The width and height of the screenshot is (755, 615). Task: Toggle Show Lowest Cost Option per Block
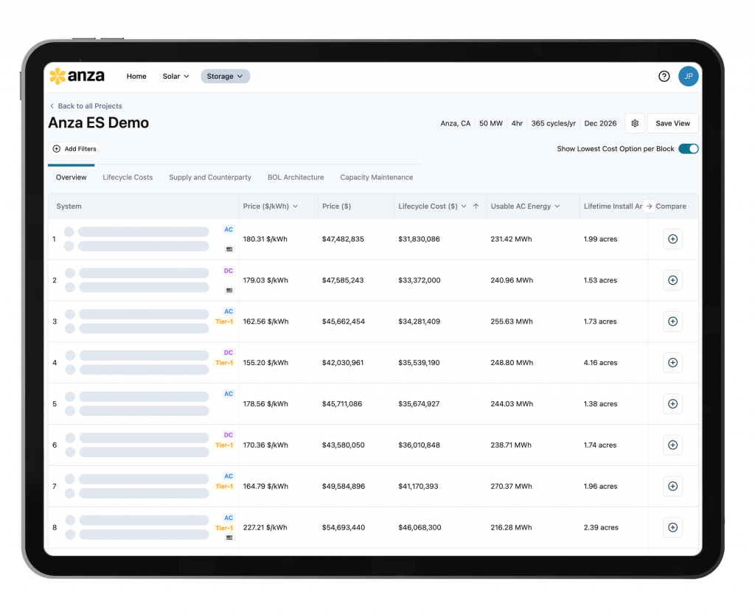[x=688, y=149]
